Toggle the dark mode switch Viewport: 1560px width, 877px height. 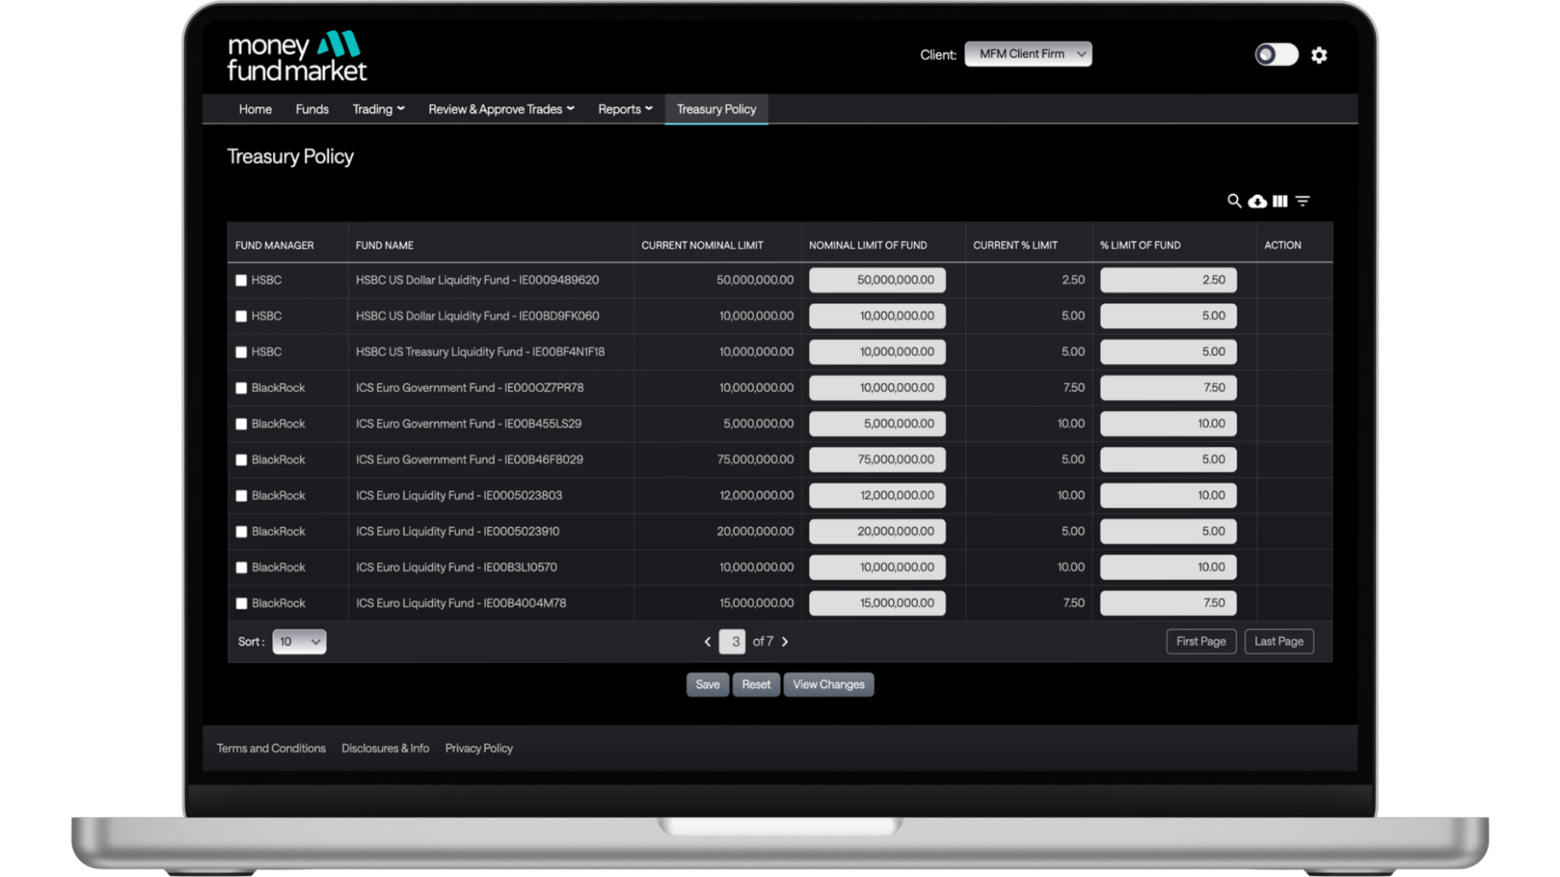(1276, 55)
